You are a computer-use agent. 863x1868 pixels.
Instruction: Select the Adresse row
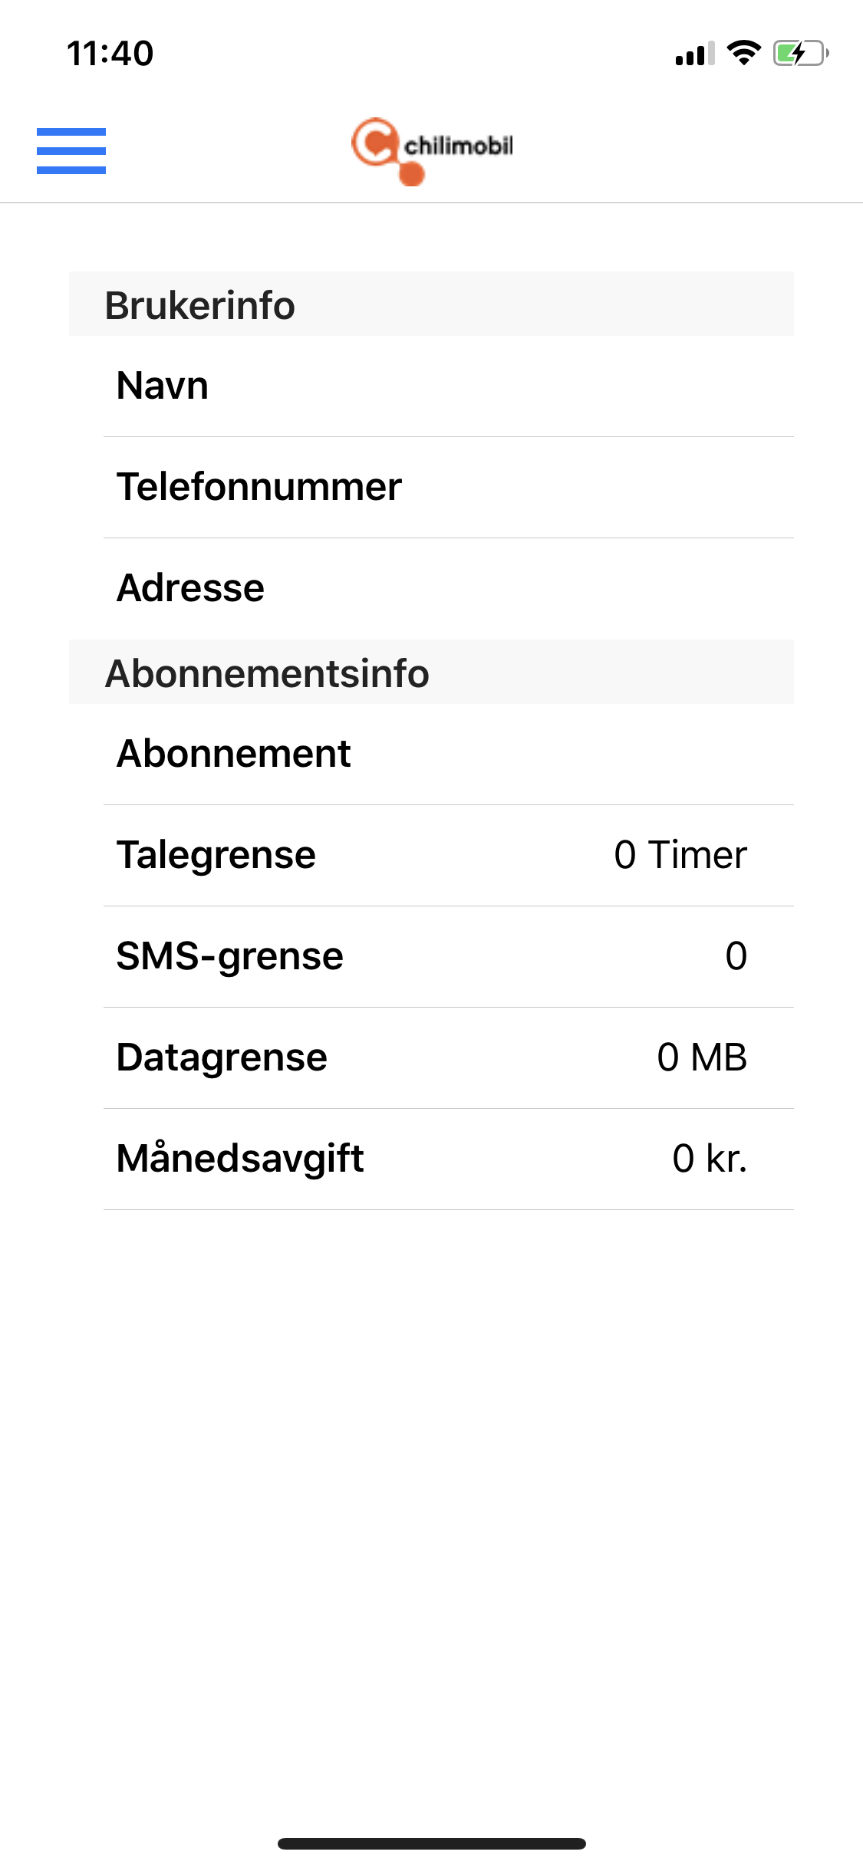pos(449,588)
